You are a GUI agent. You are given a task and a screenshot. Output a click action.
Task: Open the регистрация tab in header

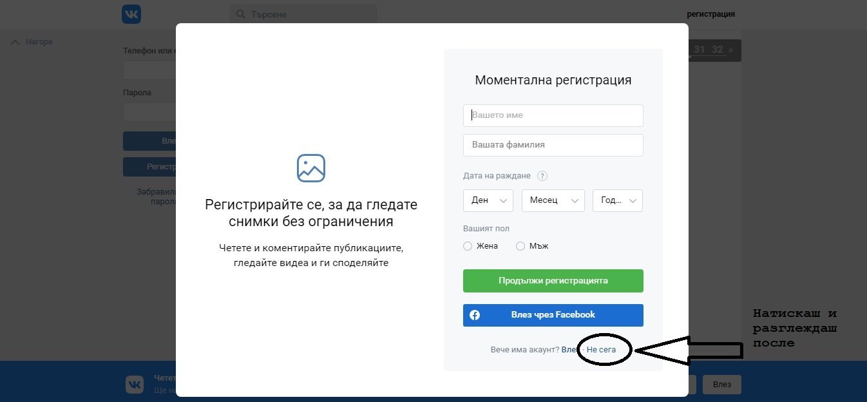710,14
